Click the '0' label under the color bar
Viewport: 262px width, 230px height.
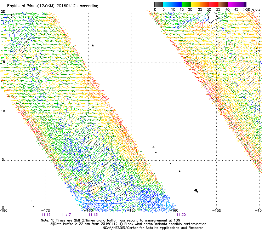pos(155,10)
